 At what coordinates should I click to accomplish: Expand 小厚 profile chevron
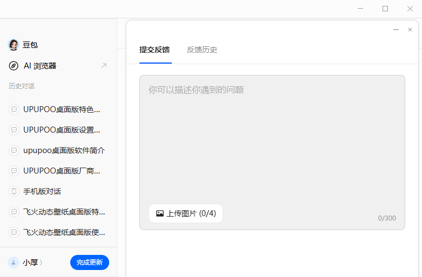[x=41, y=262]
